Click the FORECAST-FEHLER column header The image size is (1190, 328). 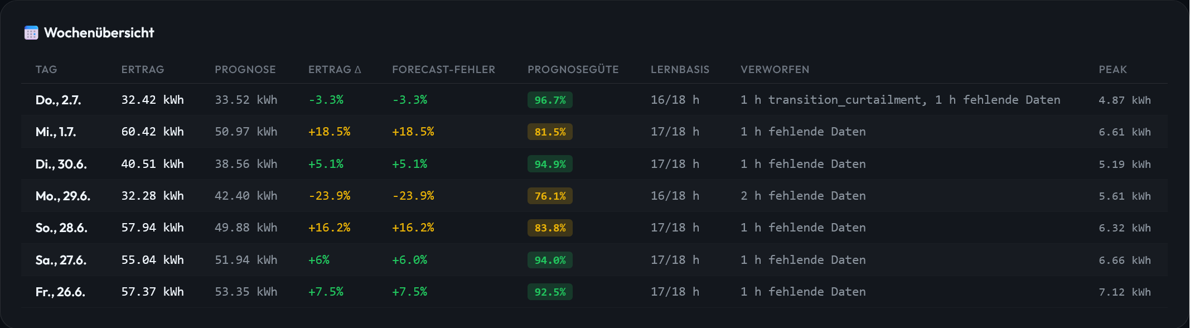click(443, 70)
